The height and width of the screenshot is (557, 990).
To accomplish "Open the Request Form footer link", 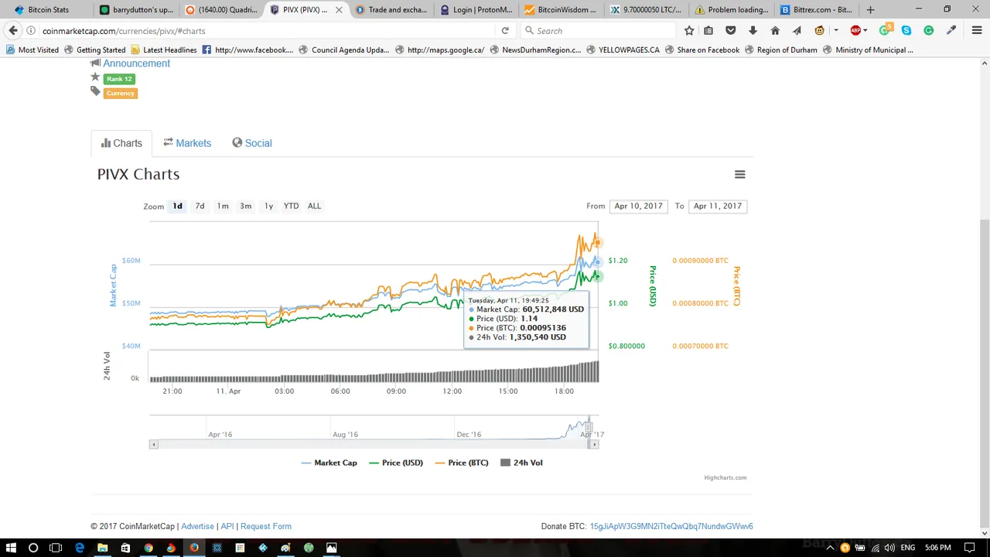I will (x=266, y=526).
